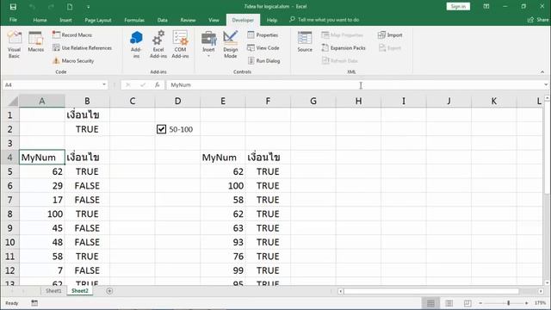Click Run Dialog

(264, 61)
